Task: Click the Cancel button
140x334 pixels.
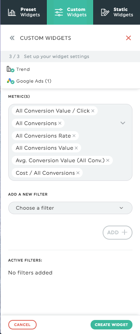Action: click(22, 325)
